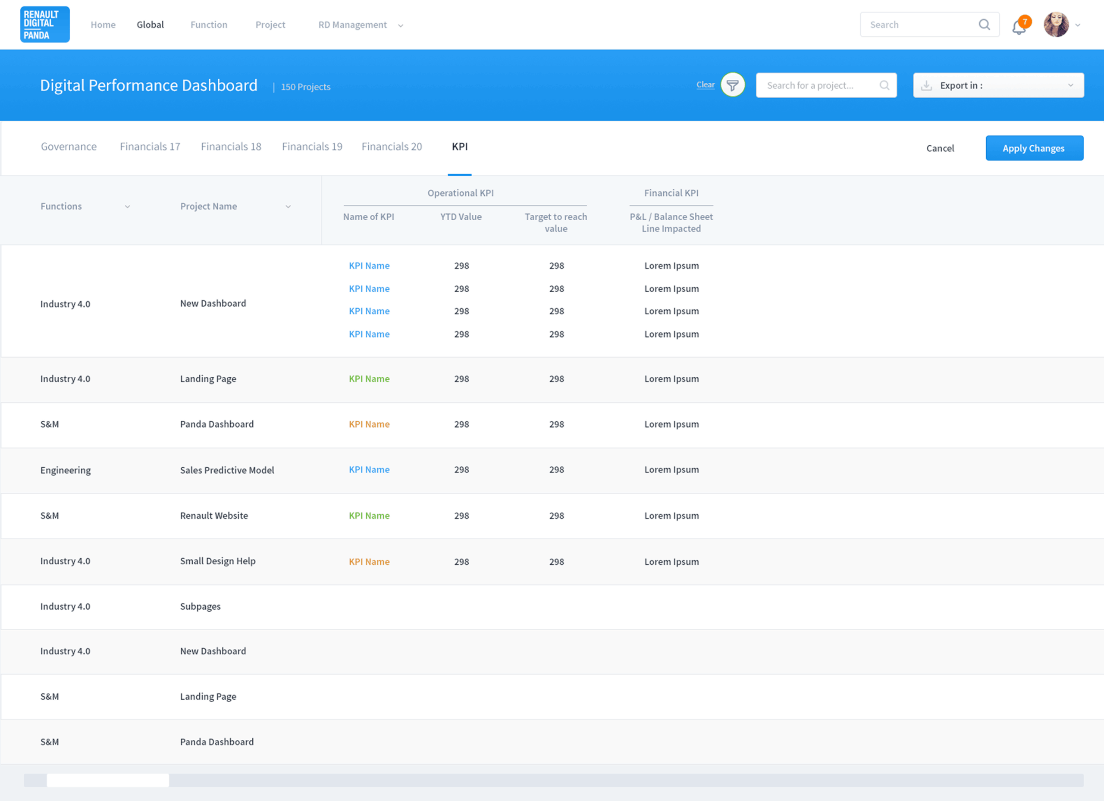
Task: Select Global in the top navigation
Action: tap(150, 24)
